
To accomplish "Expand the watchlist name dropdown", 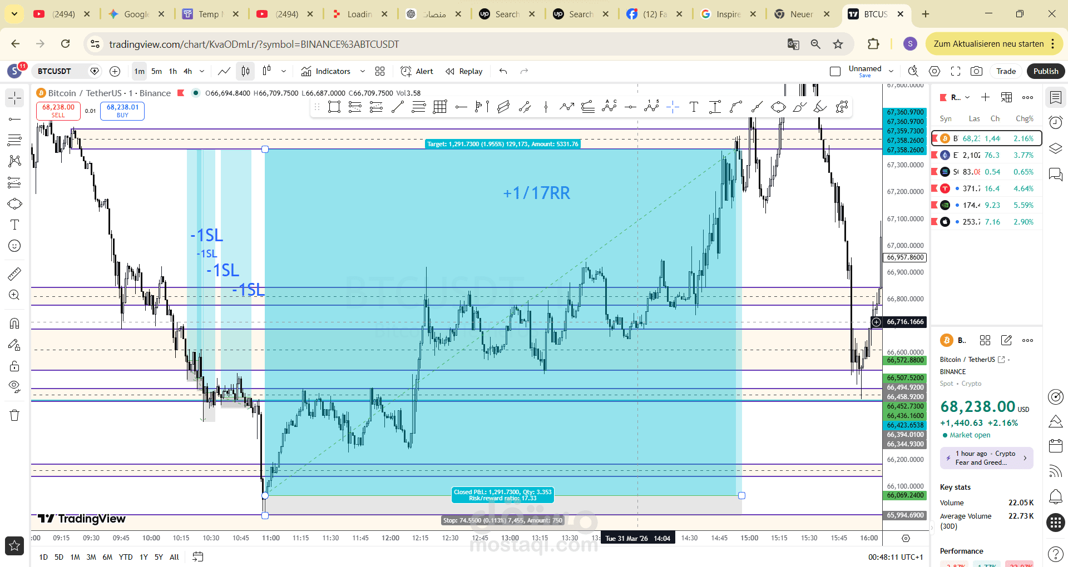I will pyautogui.click(x=961, y=97).
